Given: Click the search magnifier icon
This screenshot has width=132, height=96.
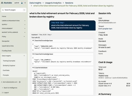Looking at the screenshot, I should (3, 10).
